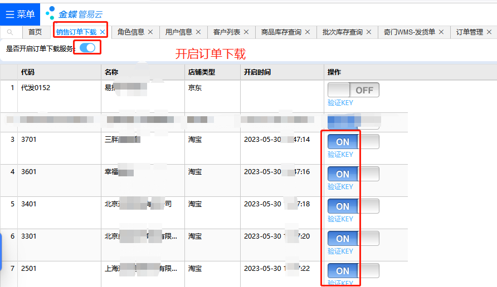Switch to the 订单管理 tab
This screenshot has width=497, height=287.
click(x=469, y=32)
